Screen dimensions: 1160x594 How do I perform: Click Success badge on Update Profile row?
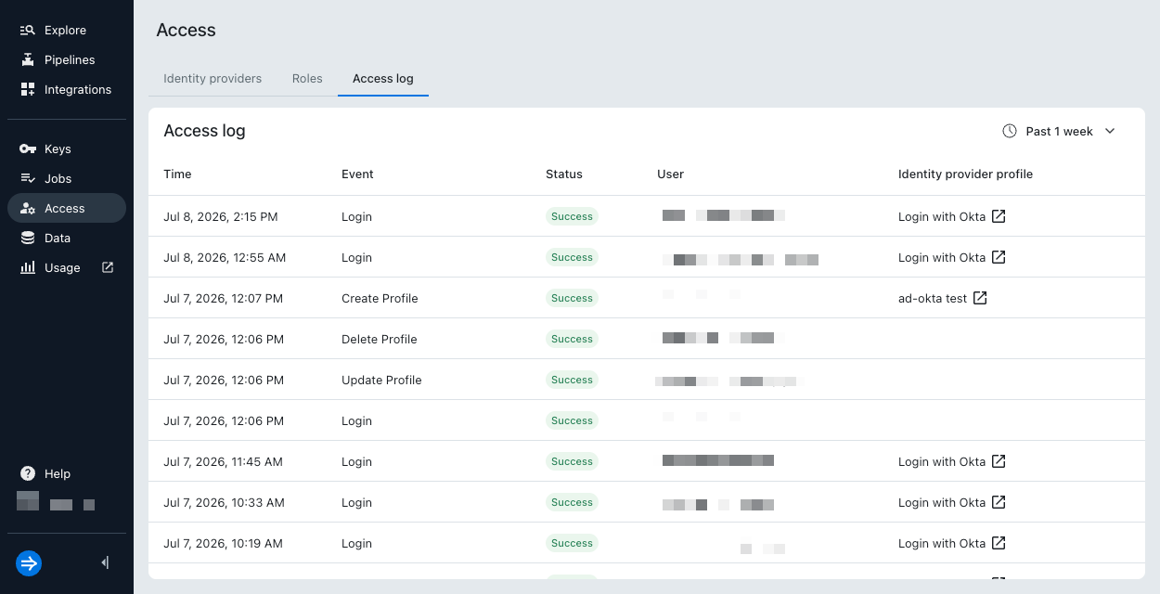[572, 380]
